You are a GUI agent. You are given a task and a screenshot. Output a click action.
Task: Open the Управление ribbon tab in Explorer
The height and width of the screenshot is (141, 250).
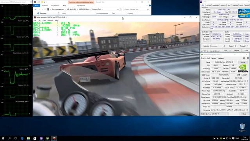pyautogui.click(x=81, y=5)
